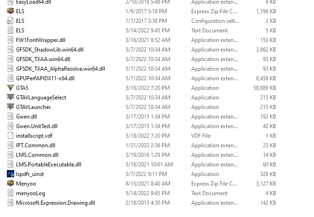Select the lspdfr_uinst file name
This screenshot has width=314, height=217.
(30, 174)
